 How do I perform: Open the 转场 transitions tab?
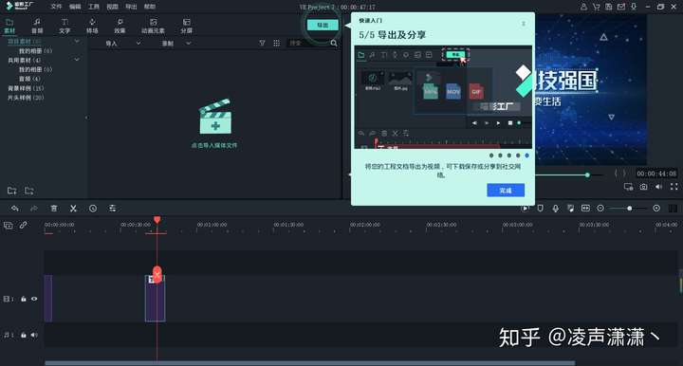(92, 27)
